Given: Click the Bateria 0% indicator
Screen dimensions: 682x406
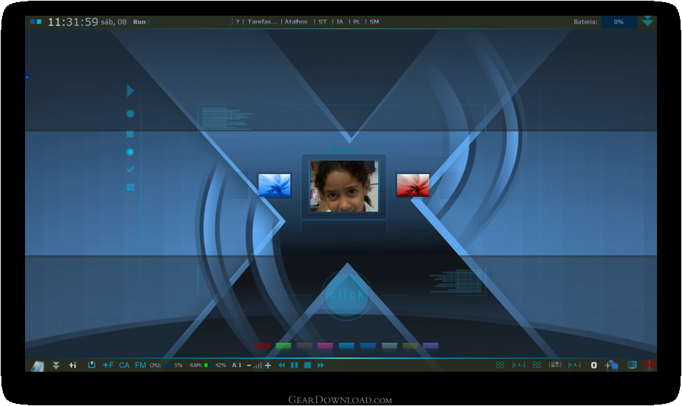Looking at the screenshot, I should 605,21.
